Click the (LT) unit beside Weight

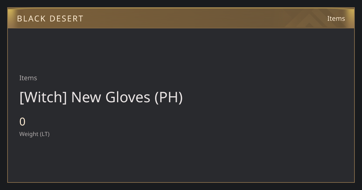coord(45,134)
